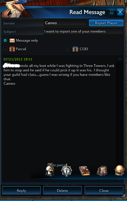Click the blue gift box COD icon
127x201 pixels.
[x=75, y=49]
